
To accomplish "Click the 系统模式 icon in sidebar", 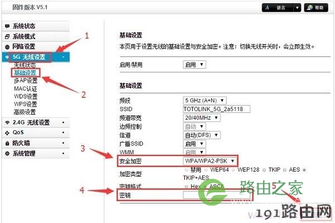I will 7,36.
